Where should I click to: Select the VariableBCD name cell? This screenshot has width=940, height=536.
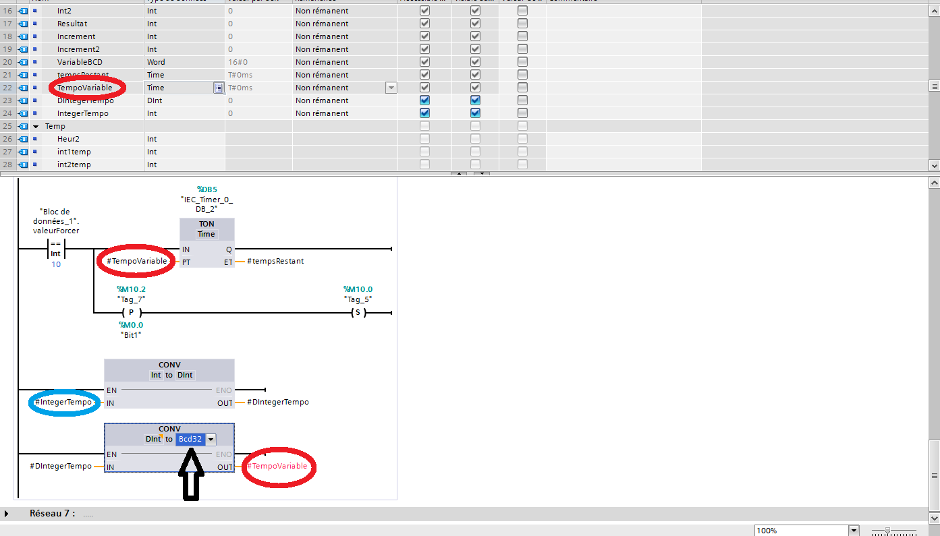click(x=93, y=62)
